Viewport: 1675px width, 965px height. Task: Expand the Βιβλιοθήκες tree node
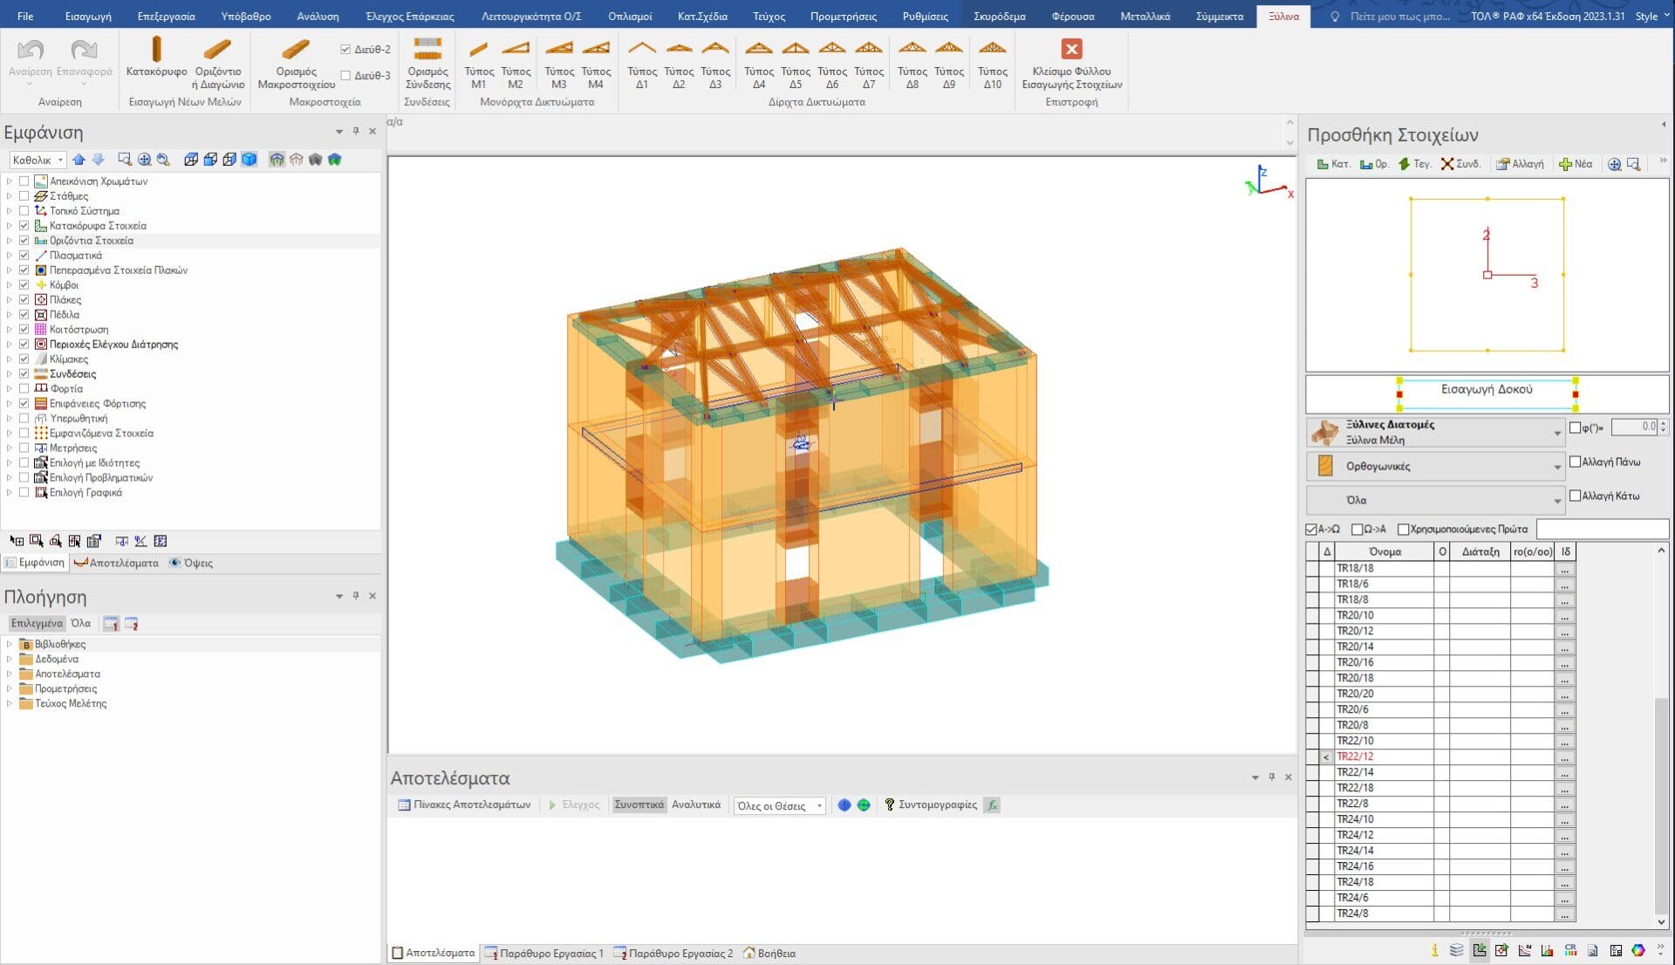click(x=10, y=645)
